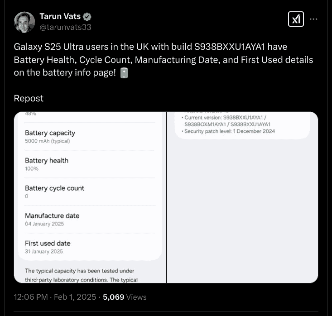Screen dimensions: 332x316
Task: Click the Repost text below the post
Action: [29, 98]
